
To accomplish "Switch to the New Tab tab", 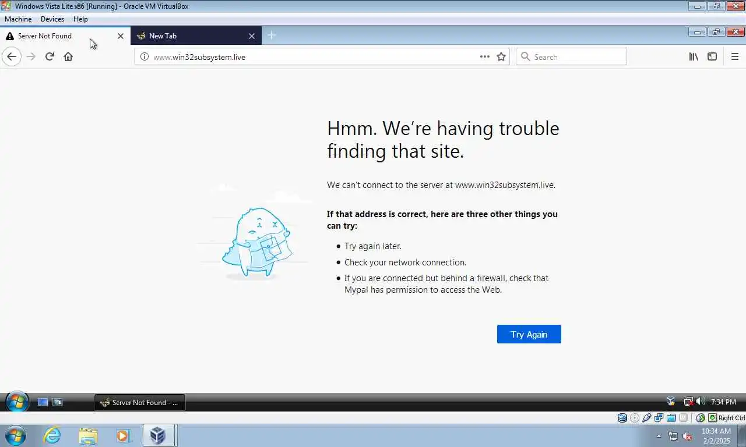I will 196,36.
